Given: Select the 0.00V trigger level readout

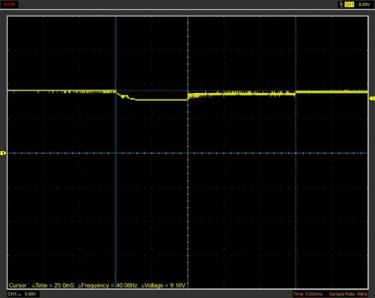Looking at the screenshot, I should click(364, 4).
